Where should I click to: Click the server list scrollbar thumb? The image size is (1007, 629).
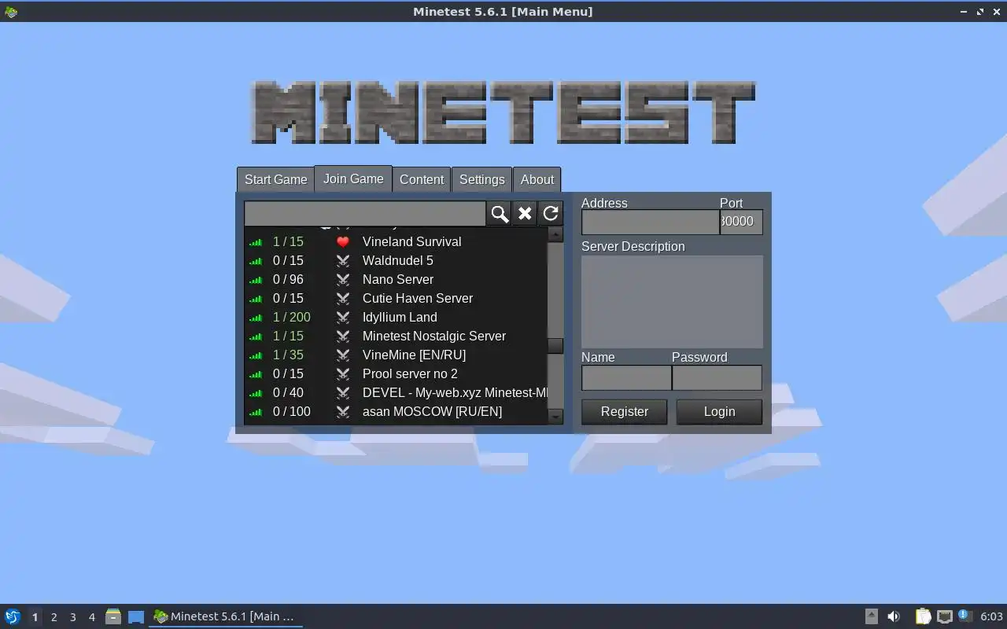tap(555, 346)
